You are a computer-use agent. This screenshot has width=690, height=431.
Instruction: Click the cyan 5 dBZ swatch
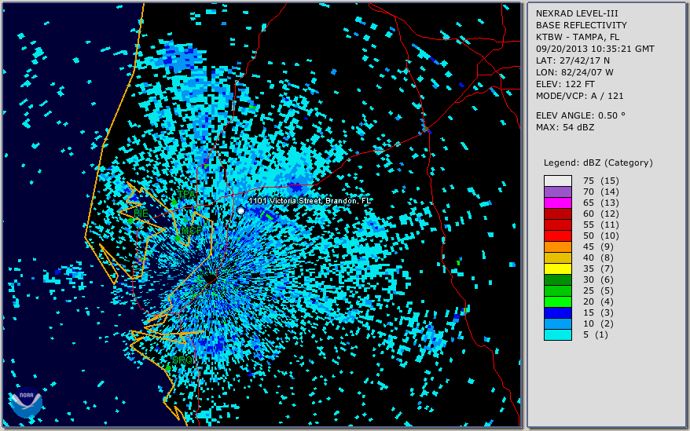557,334
